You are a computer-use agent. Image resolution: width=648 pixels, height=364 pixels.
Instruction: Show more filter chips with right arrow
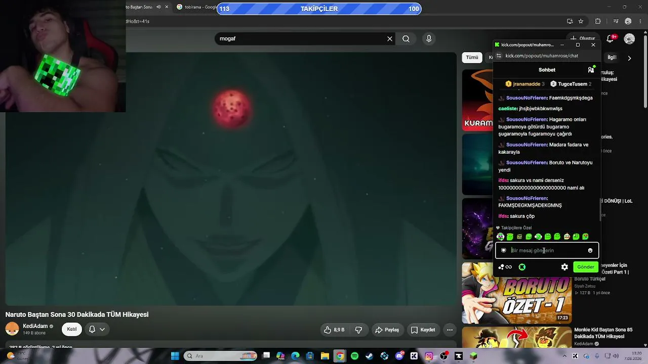click(629, 58)
